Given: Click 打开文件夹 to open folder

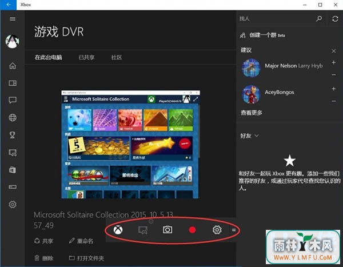Looking at the screenshot, I should pos(86,258).
